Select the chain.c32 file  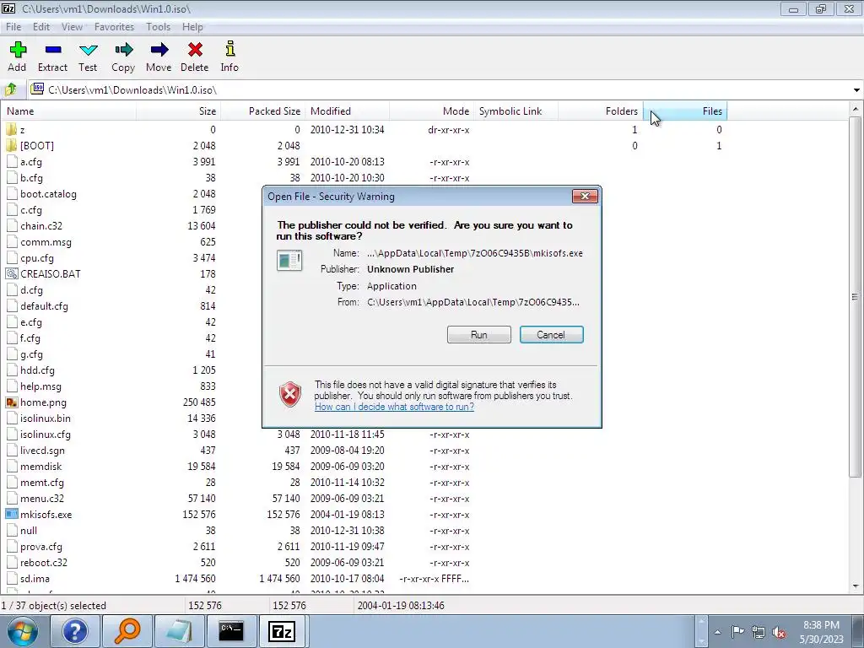(x=41, y=226)
